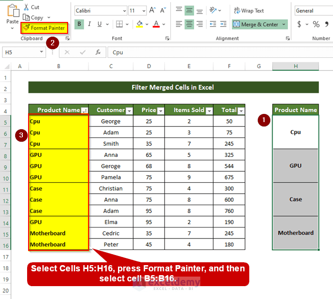Apply percent style format
This screenshot has width=333, height=299.
point(316,24)
